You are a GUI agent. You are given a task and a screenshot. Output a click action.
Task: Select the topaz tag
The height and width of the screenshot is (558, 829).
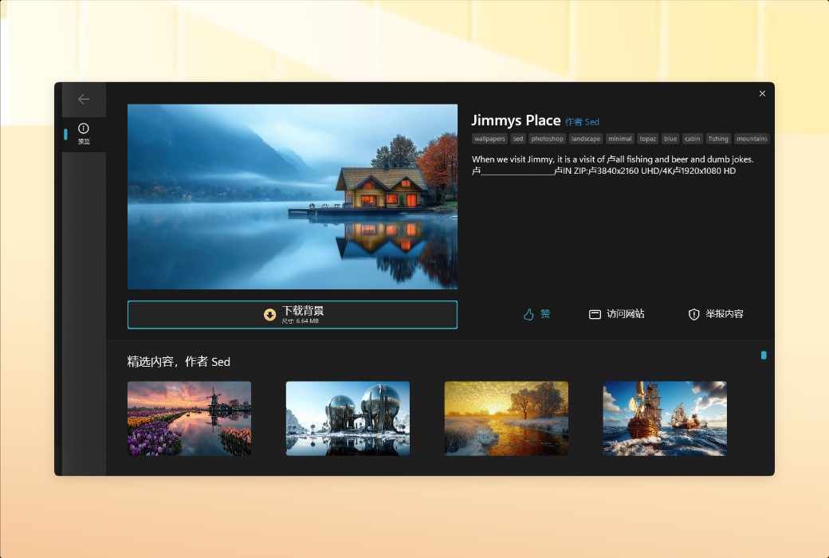coord(647,138)
